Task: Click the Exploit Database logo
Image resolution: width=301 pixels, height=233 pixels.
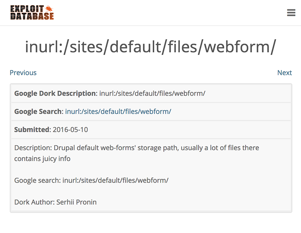Action: [x=32, y=12]
